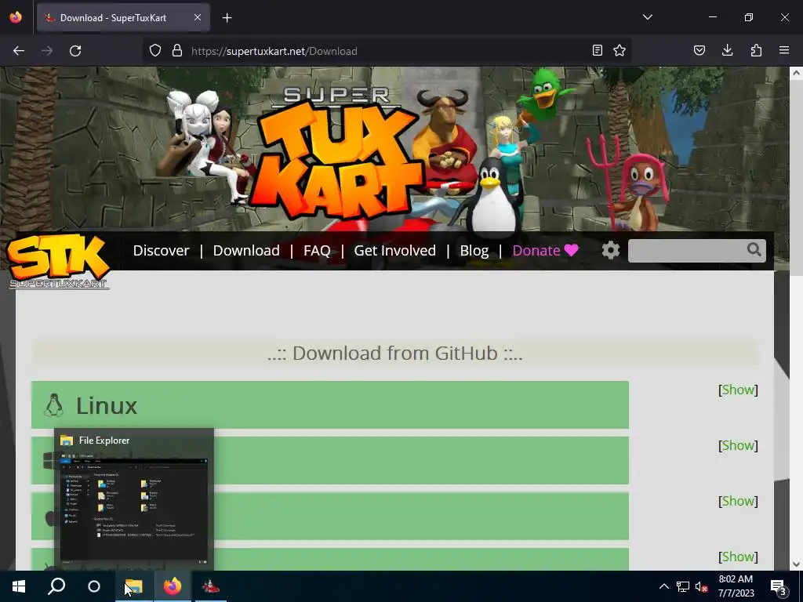Click the STK SuperTuxKart logo
This screenshot has width=803, height=602.
[58, 261]
